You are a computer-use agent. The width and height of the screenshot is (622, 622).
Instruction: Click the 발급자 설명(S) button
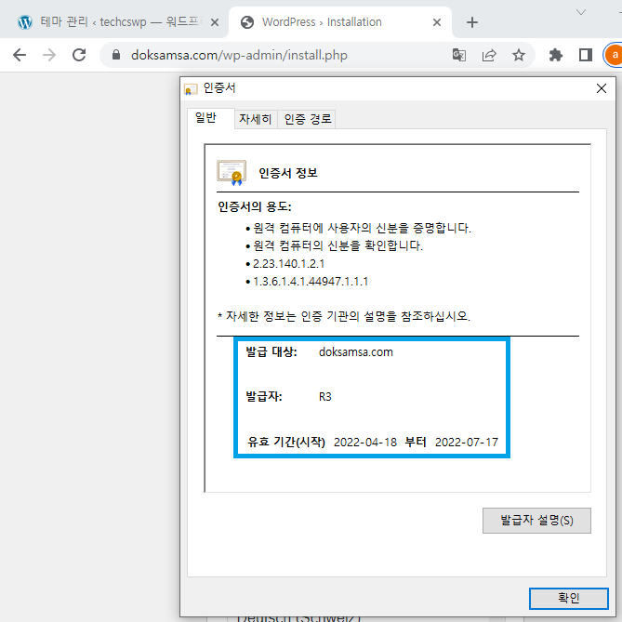coord(536,521)
